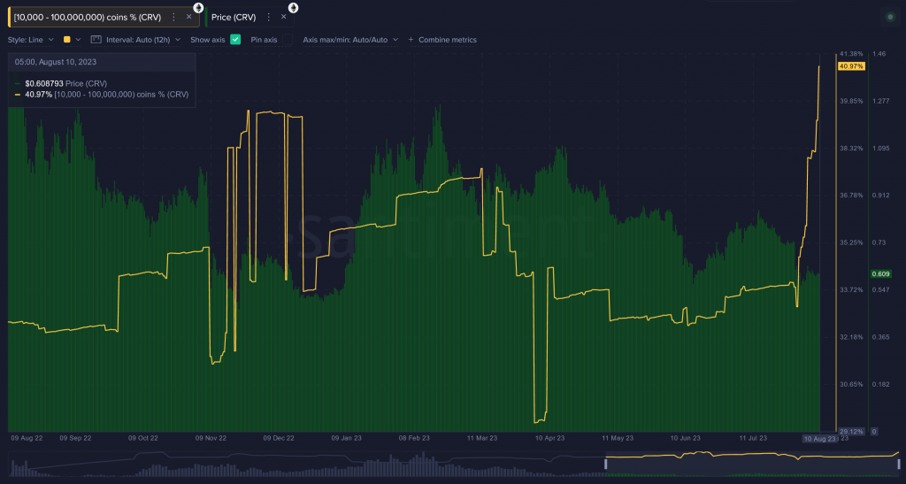Click Ethereum badge on coins % metric

(x=198, y=7)
